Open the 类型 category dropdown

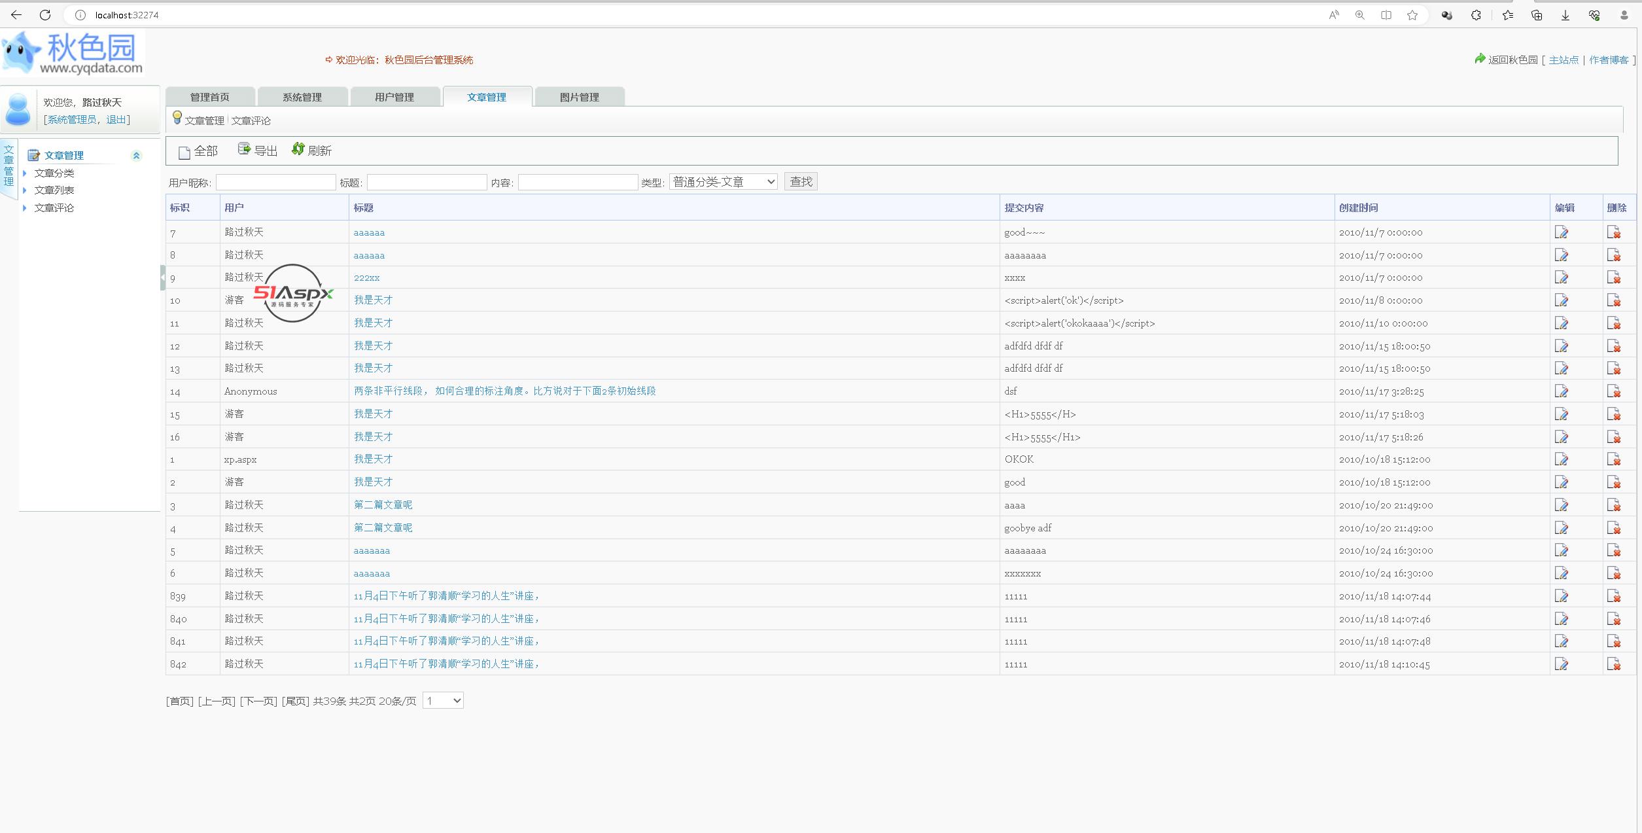[x=723, y=182]
